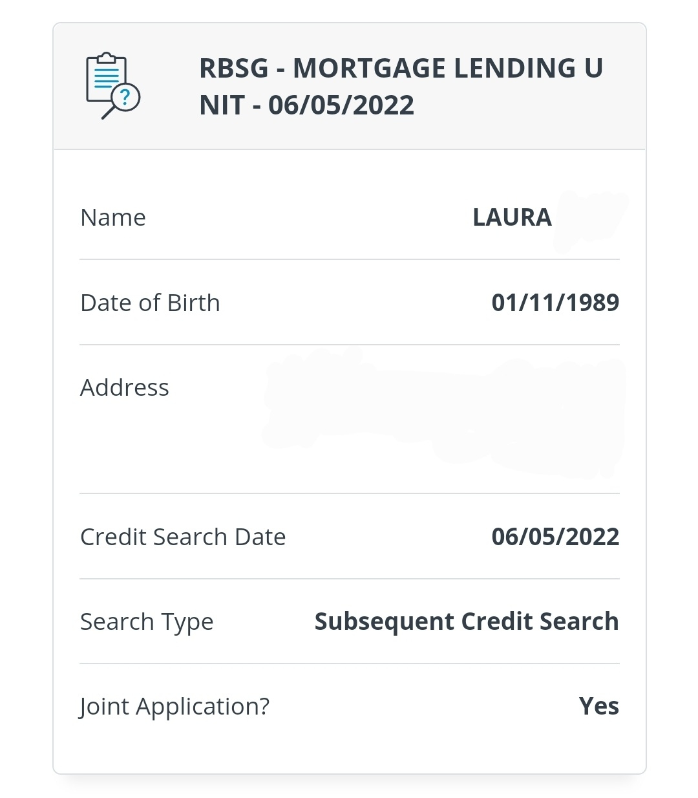Click the divider below the Name row
This screenshot has height=798, width=698.
pos(350,259)
